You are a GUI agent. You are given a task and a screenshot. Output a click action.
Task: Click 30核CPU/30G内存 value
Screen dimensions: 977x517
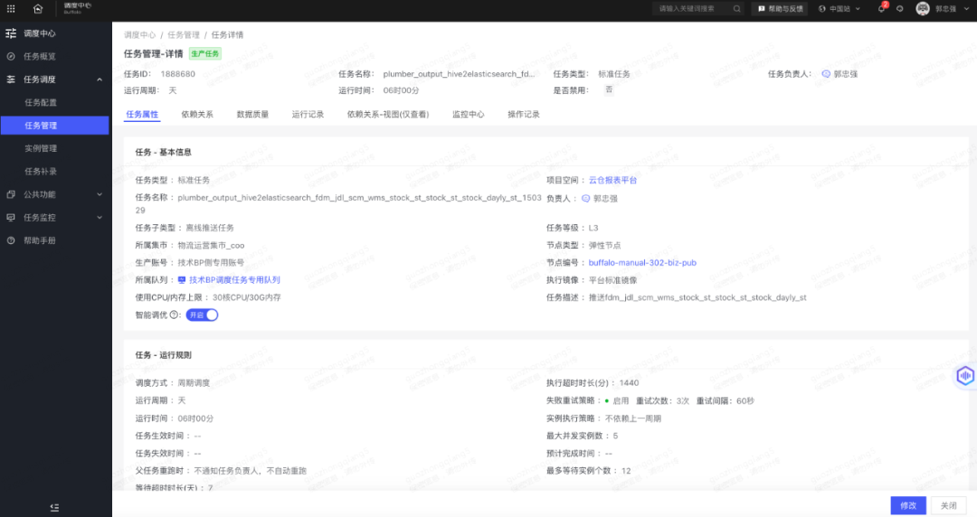(247, 297)
